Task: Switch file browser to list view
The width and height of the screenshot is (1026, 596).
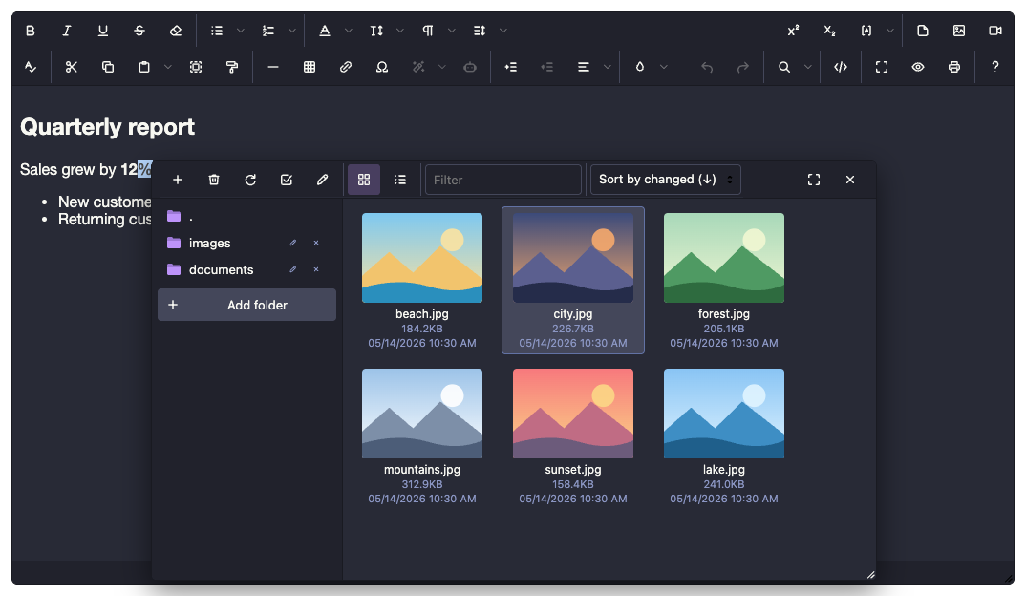Action: point(400,180)
